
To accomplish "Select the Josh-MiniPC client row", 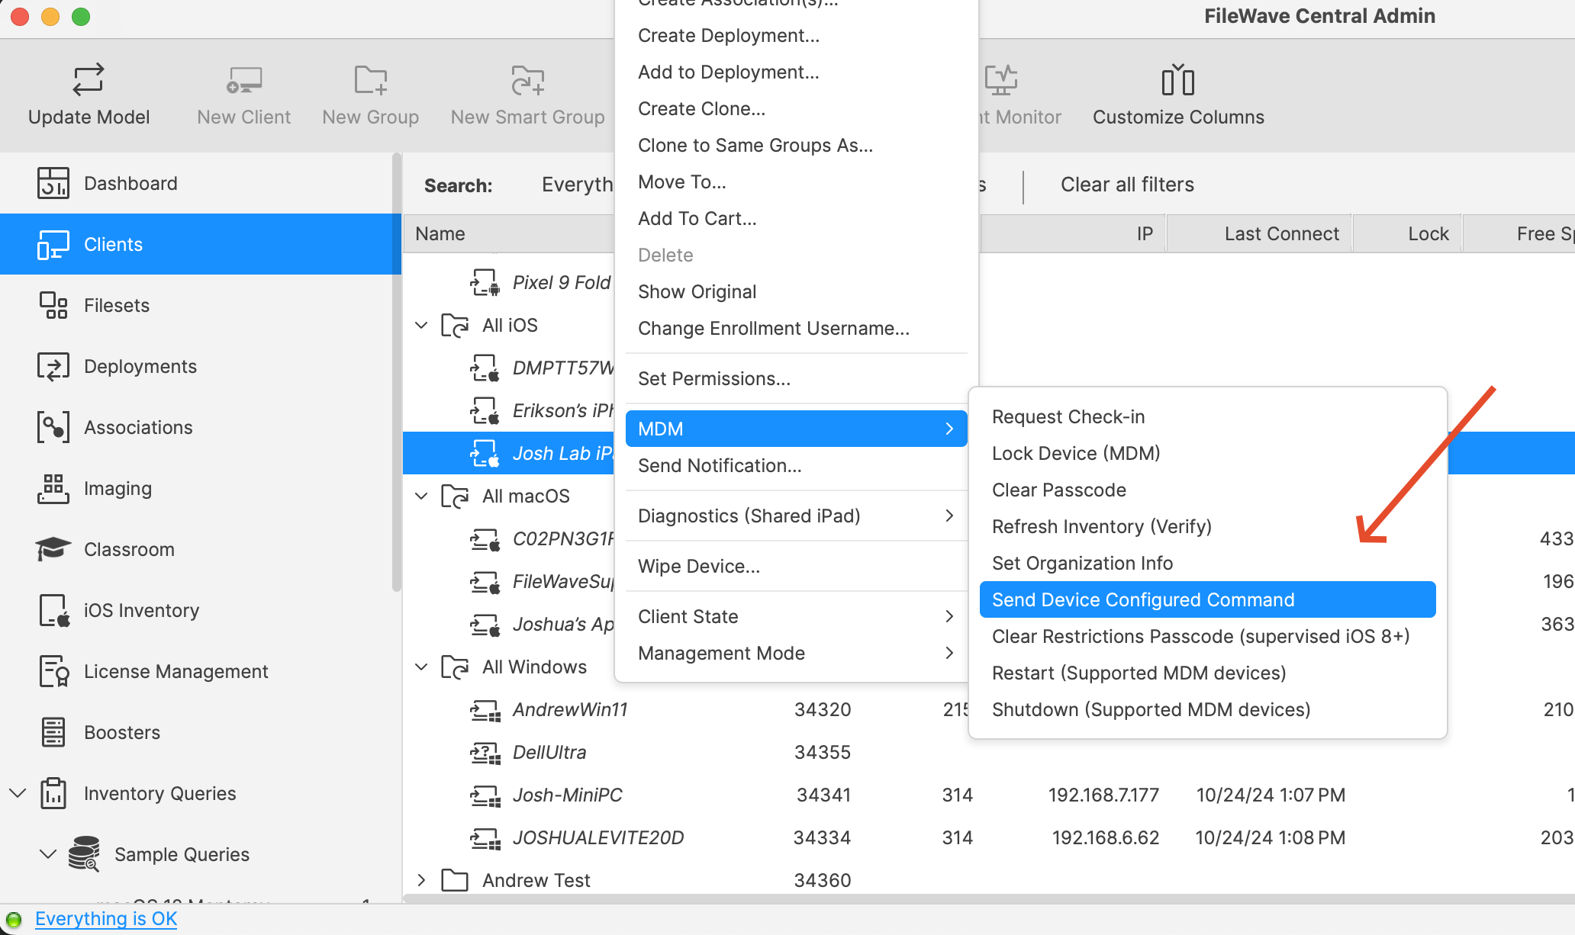I will point(989,795).
